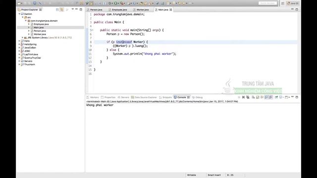Image resolution: width=317 pixels, height=178 pixels.
Task: Click the Run External Tools icon
Action: click(121, 3)
